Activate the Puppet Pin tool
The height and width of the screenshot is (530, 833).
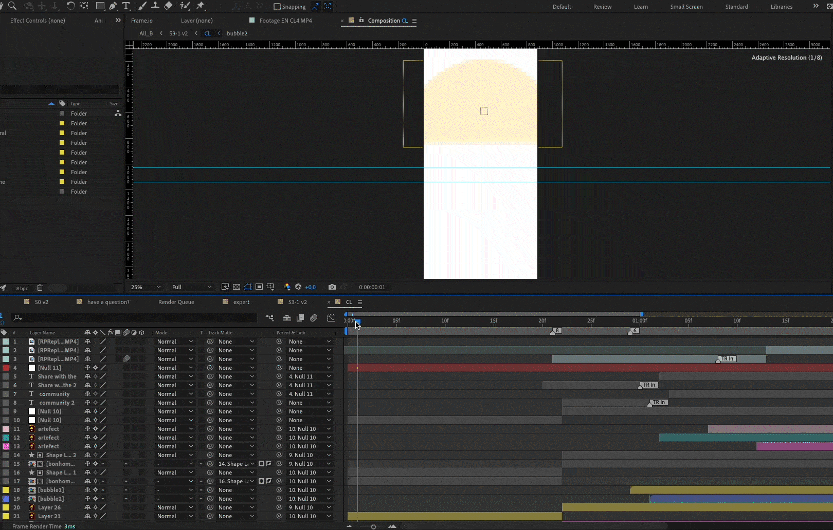coord(201,6)
